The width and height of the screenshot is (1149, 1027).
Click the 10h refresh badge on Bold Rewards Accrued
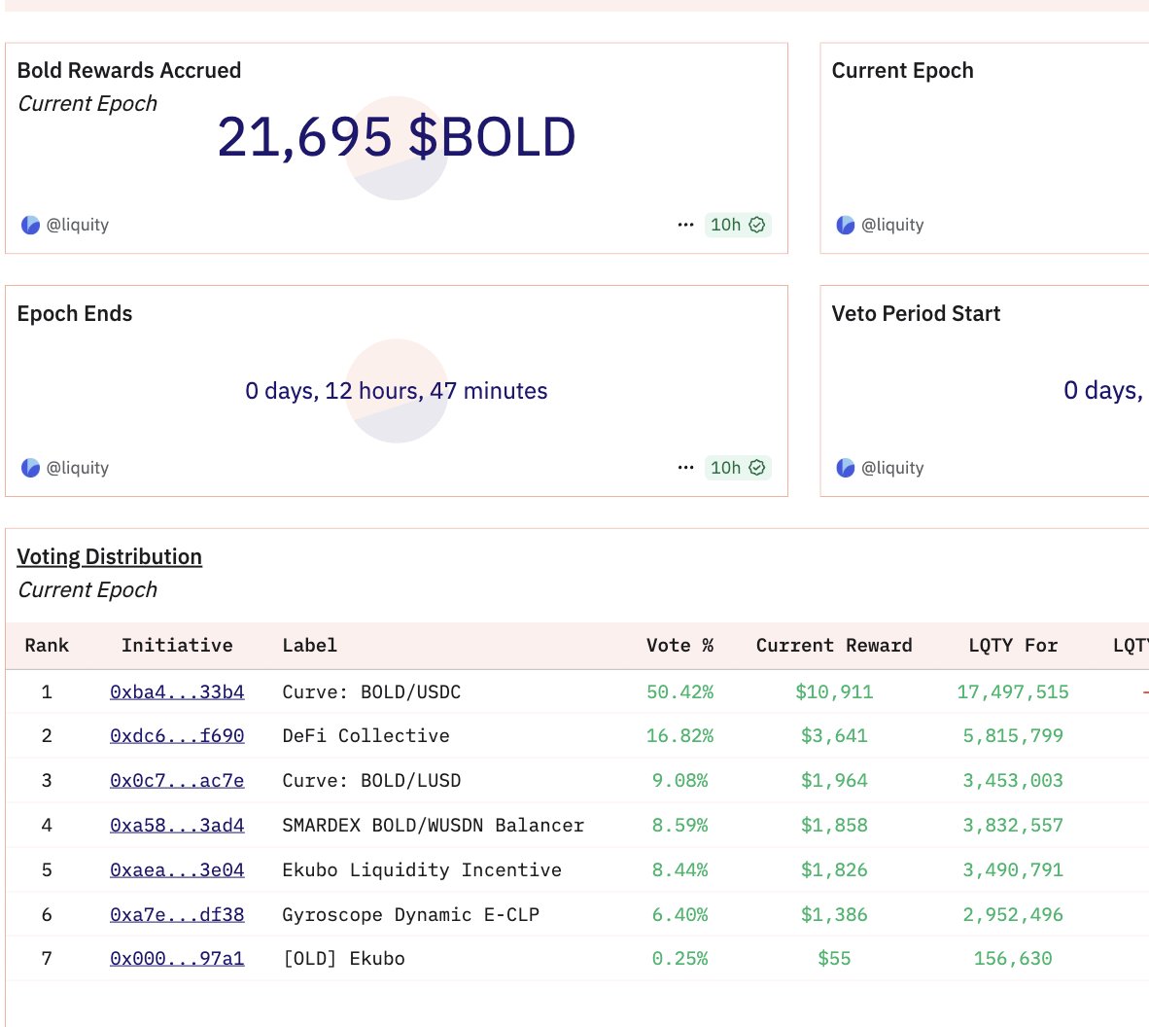point(737,225)
